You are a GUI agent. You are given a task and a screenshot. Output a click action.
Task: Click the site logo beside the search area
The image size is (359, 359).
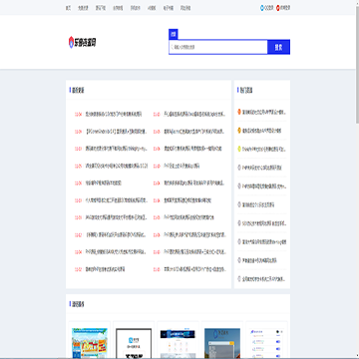83,42
